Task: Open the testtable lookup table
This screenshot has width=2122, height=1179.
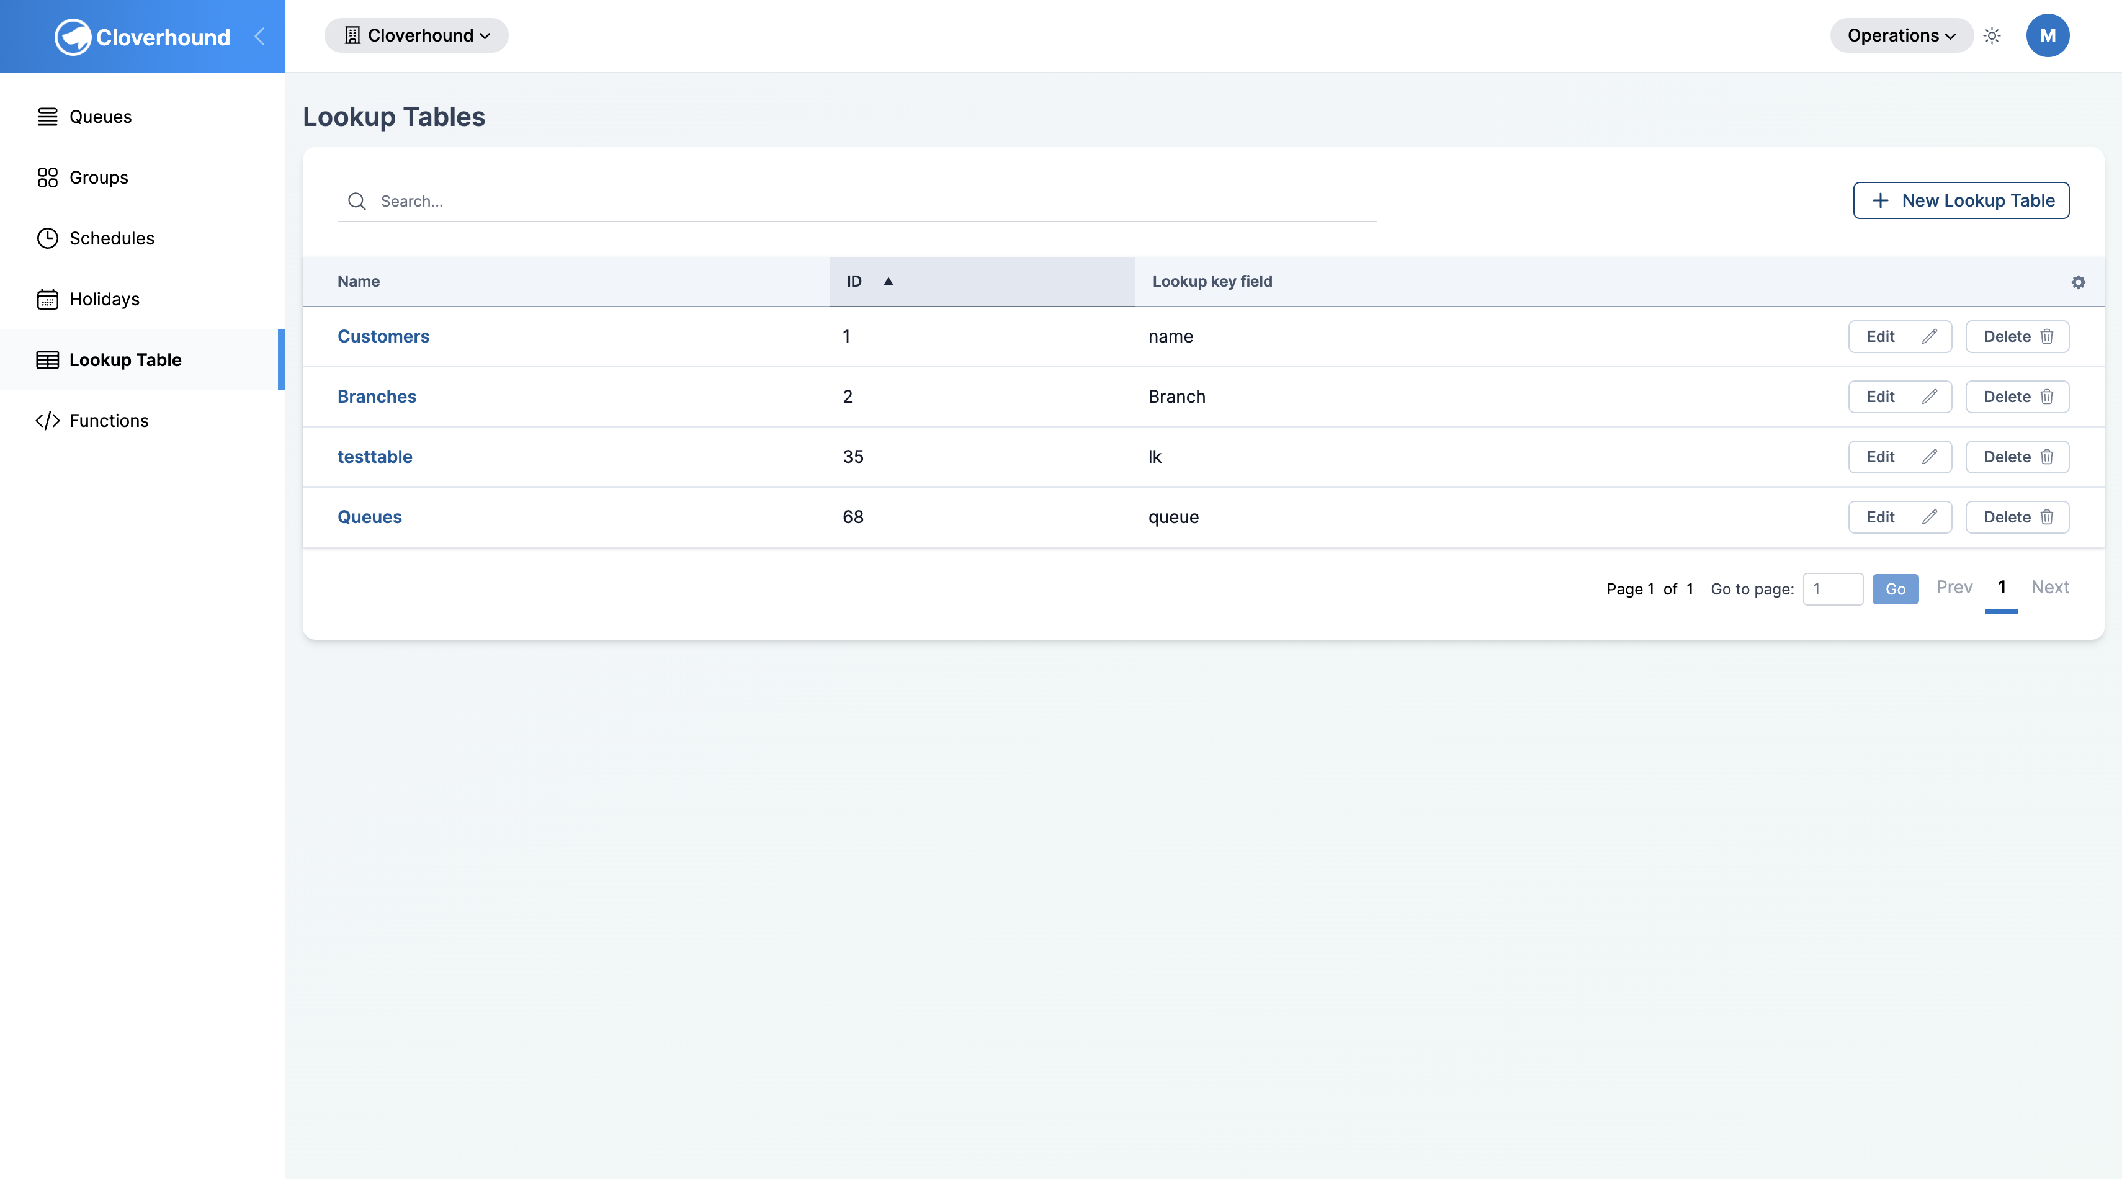Action: point(375,457)
